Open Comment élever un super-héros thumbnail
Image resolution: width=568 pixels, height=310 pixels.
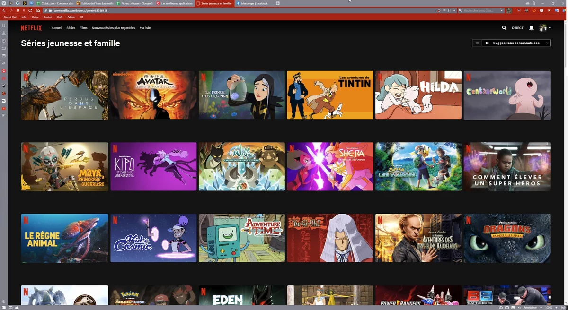click(x=507, y=167)
